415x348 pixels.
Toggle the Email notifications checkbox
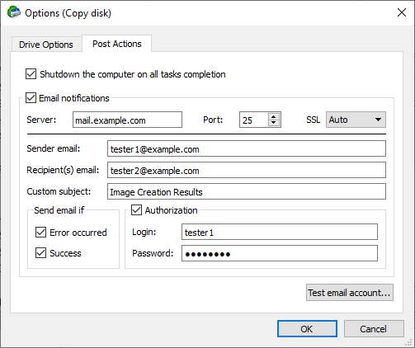[x=31, y=98]
